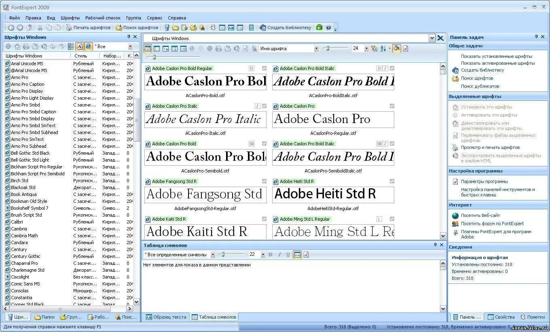The image size is (550, 332).
Task: Toggle the @ fonts filter in left panel
Action: click(x=89, y=47)
